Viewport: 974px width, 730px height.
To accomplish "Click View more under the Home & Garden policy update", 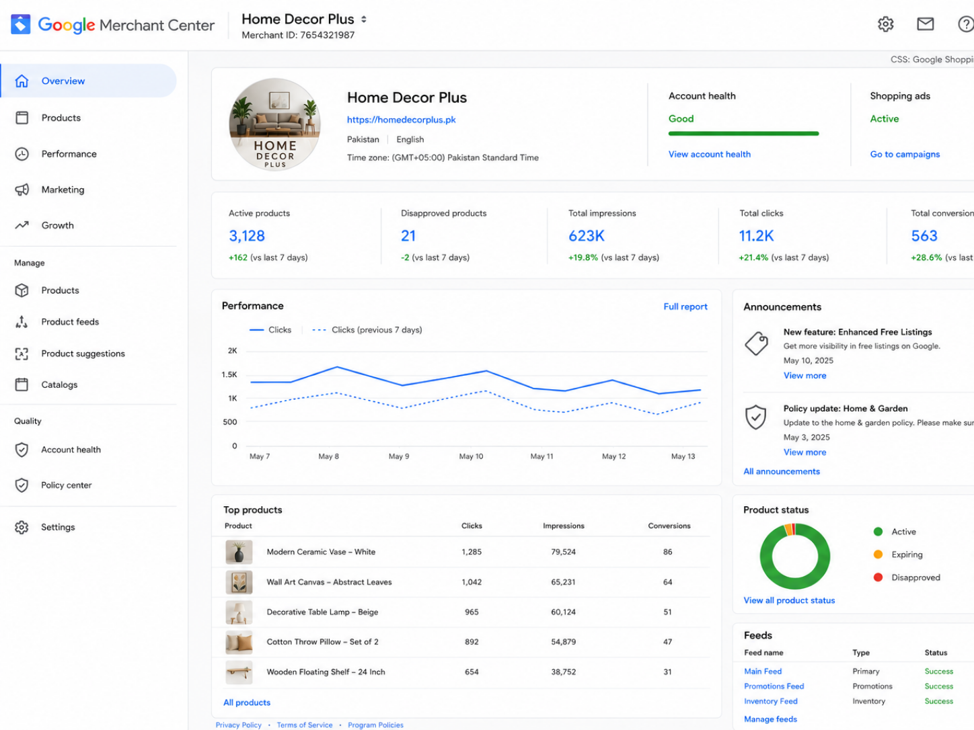I will tap(805, 452).
